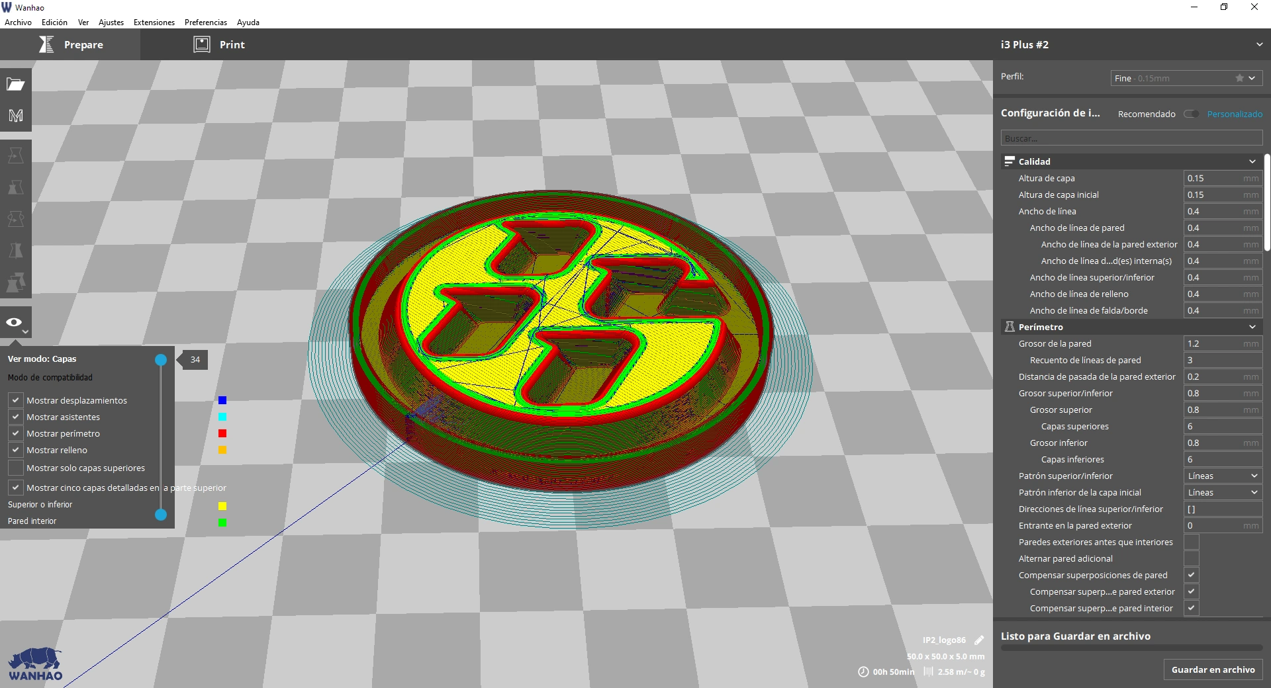Open the Extensiones menu
The width and height of the screenshot is (1271, 688).
[x=154, y=22]
